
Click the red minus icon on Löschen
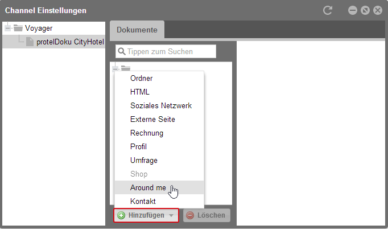click(x=190, y=215)
